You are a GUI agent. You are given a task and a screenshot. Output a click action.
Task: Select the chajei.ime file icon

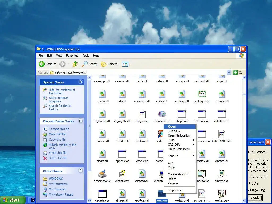pyautogui.click(x=142, y=114)
